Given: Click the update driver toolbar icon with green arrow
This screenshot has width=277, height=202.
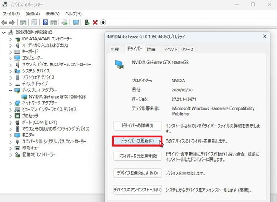Looking at the screenshot, I should click(87, 23).
